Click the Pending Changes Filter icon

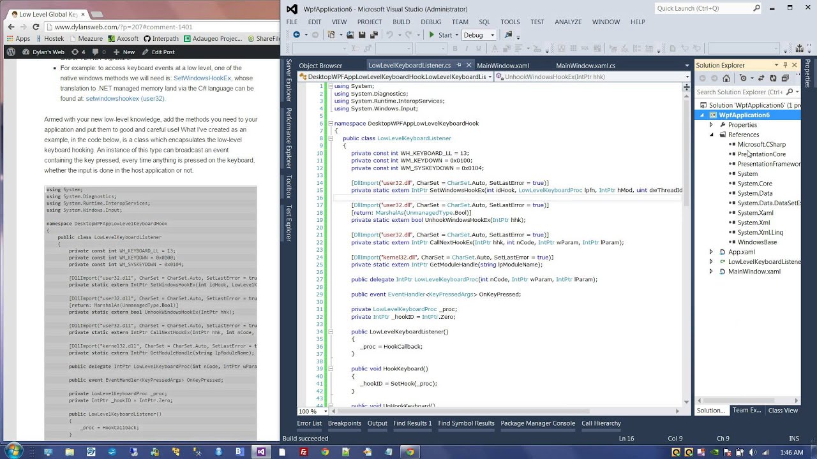click(x=743, y=78)
